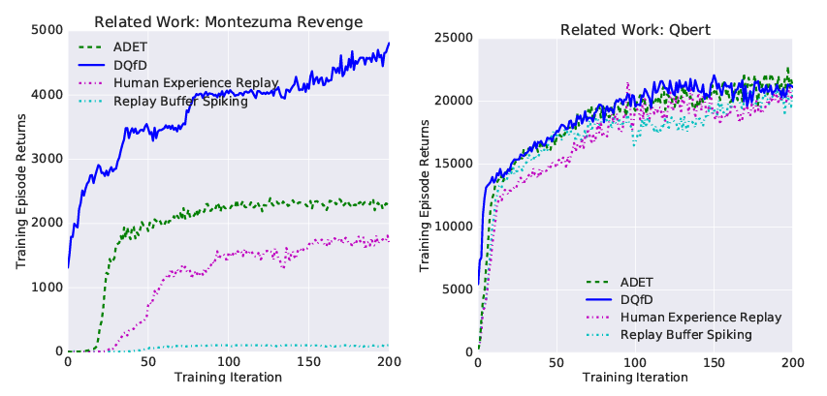The image size is (827, 396).
Task: Click Replay Buffer Spiking label in Qbert legend
Action: pos(686,335)
